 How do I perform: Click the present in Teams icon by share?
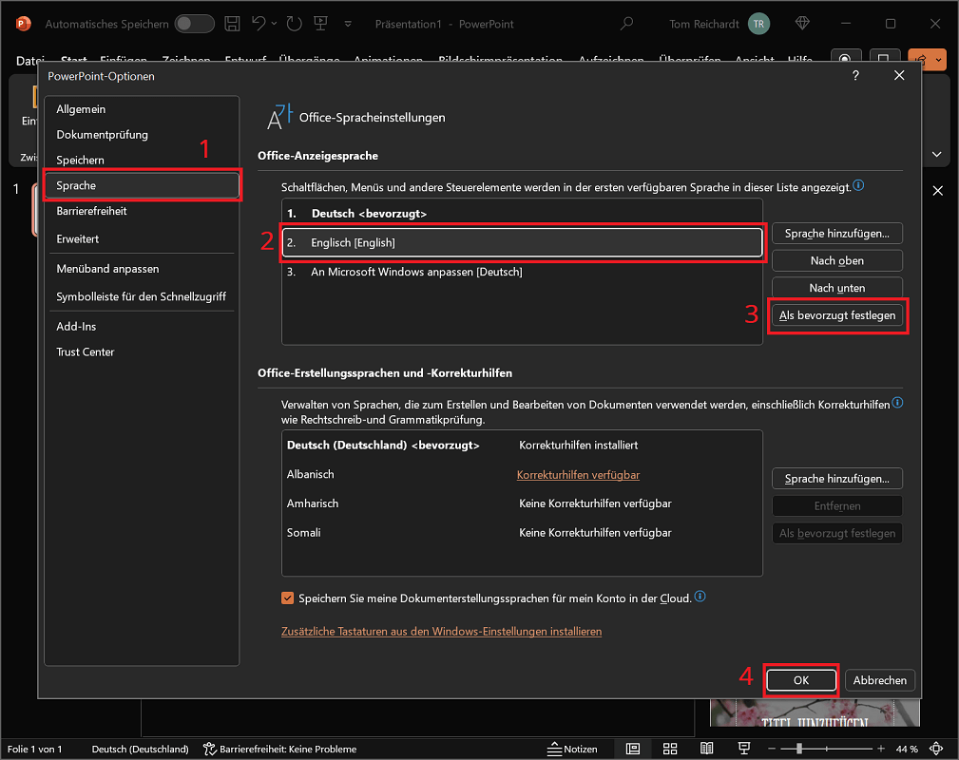point(883,59)
